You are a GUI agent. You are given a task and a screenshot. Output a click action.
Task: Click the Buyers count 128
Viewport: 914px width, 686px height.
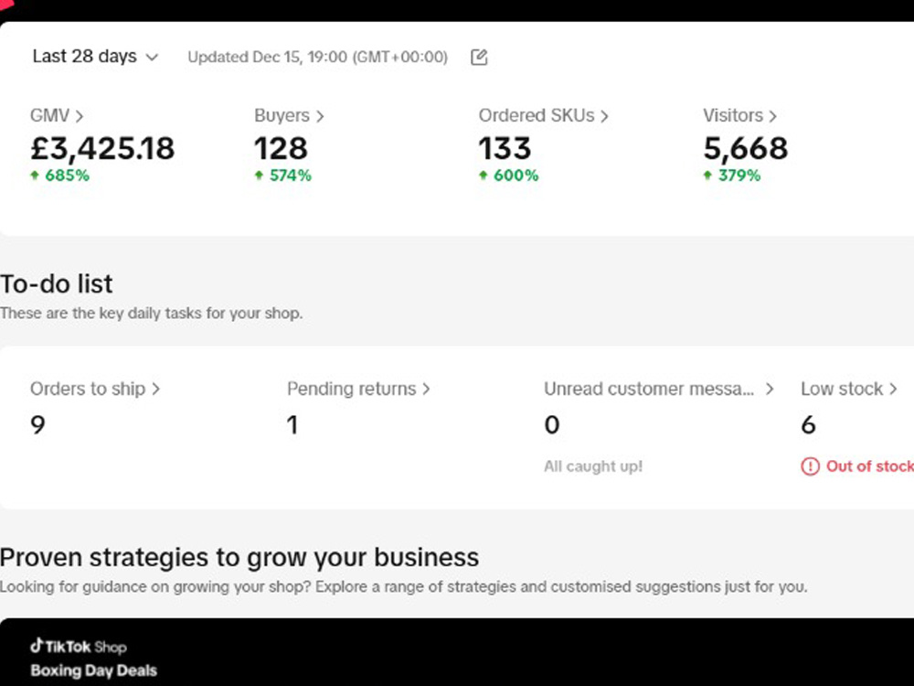(x=281, y=148)
